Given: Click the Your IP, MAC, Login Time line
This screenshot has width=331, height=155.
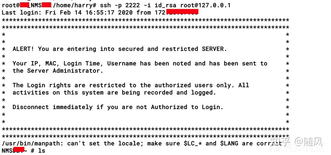Looking at the screenshot, I should point(140,63).
